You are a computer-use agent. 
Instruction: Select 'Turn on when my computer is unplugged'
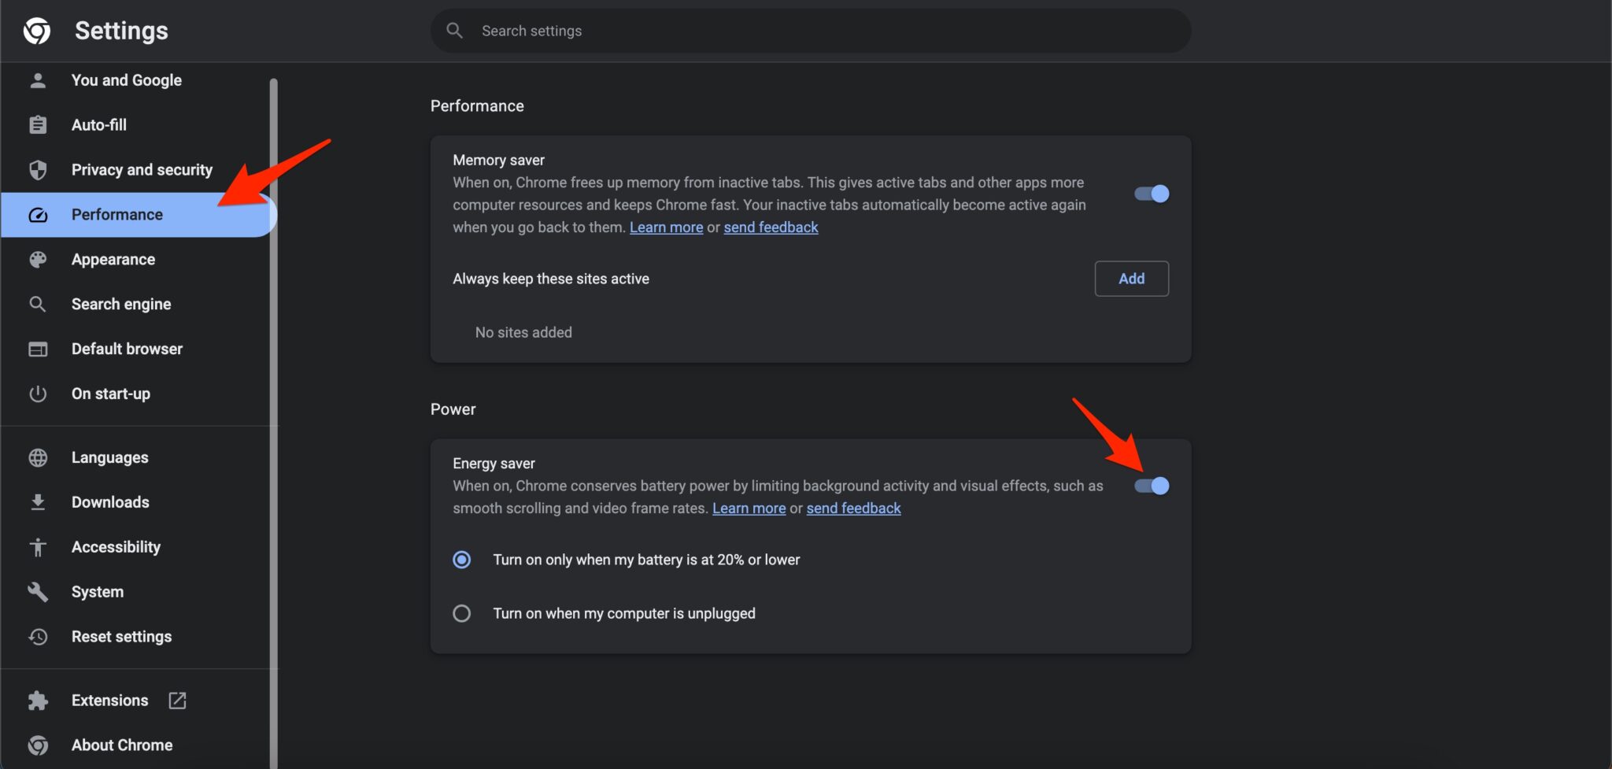[462, 613]
